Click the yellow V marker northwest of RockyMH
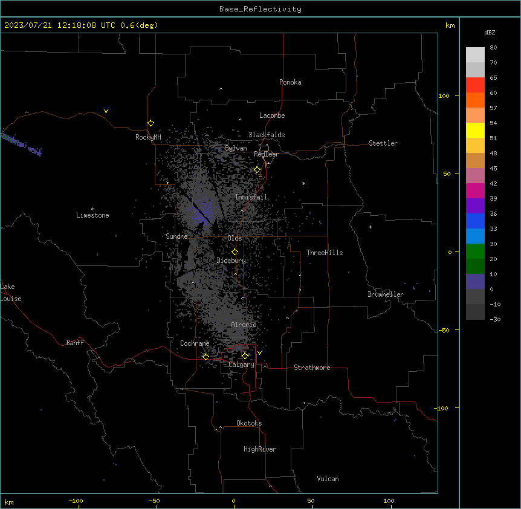 tap(106, 111)
